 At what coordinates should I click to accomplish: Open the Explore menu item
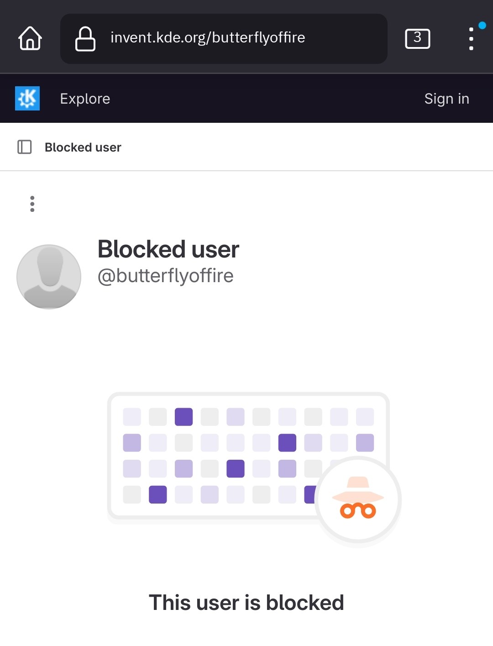coord(85,99)
